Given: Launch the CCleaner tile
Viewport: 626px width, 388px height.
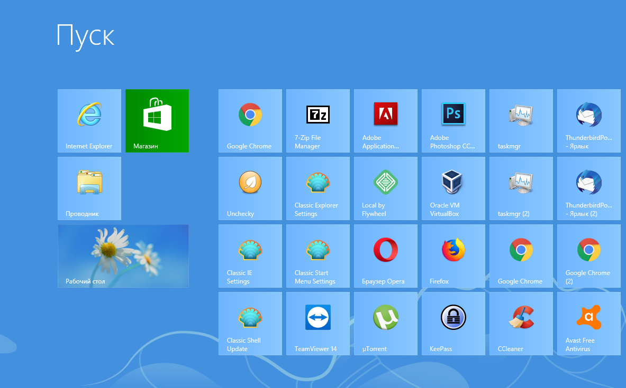Looking at the screenshot, I should [x=521, y=324].
